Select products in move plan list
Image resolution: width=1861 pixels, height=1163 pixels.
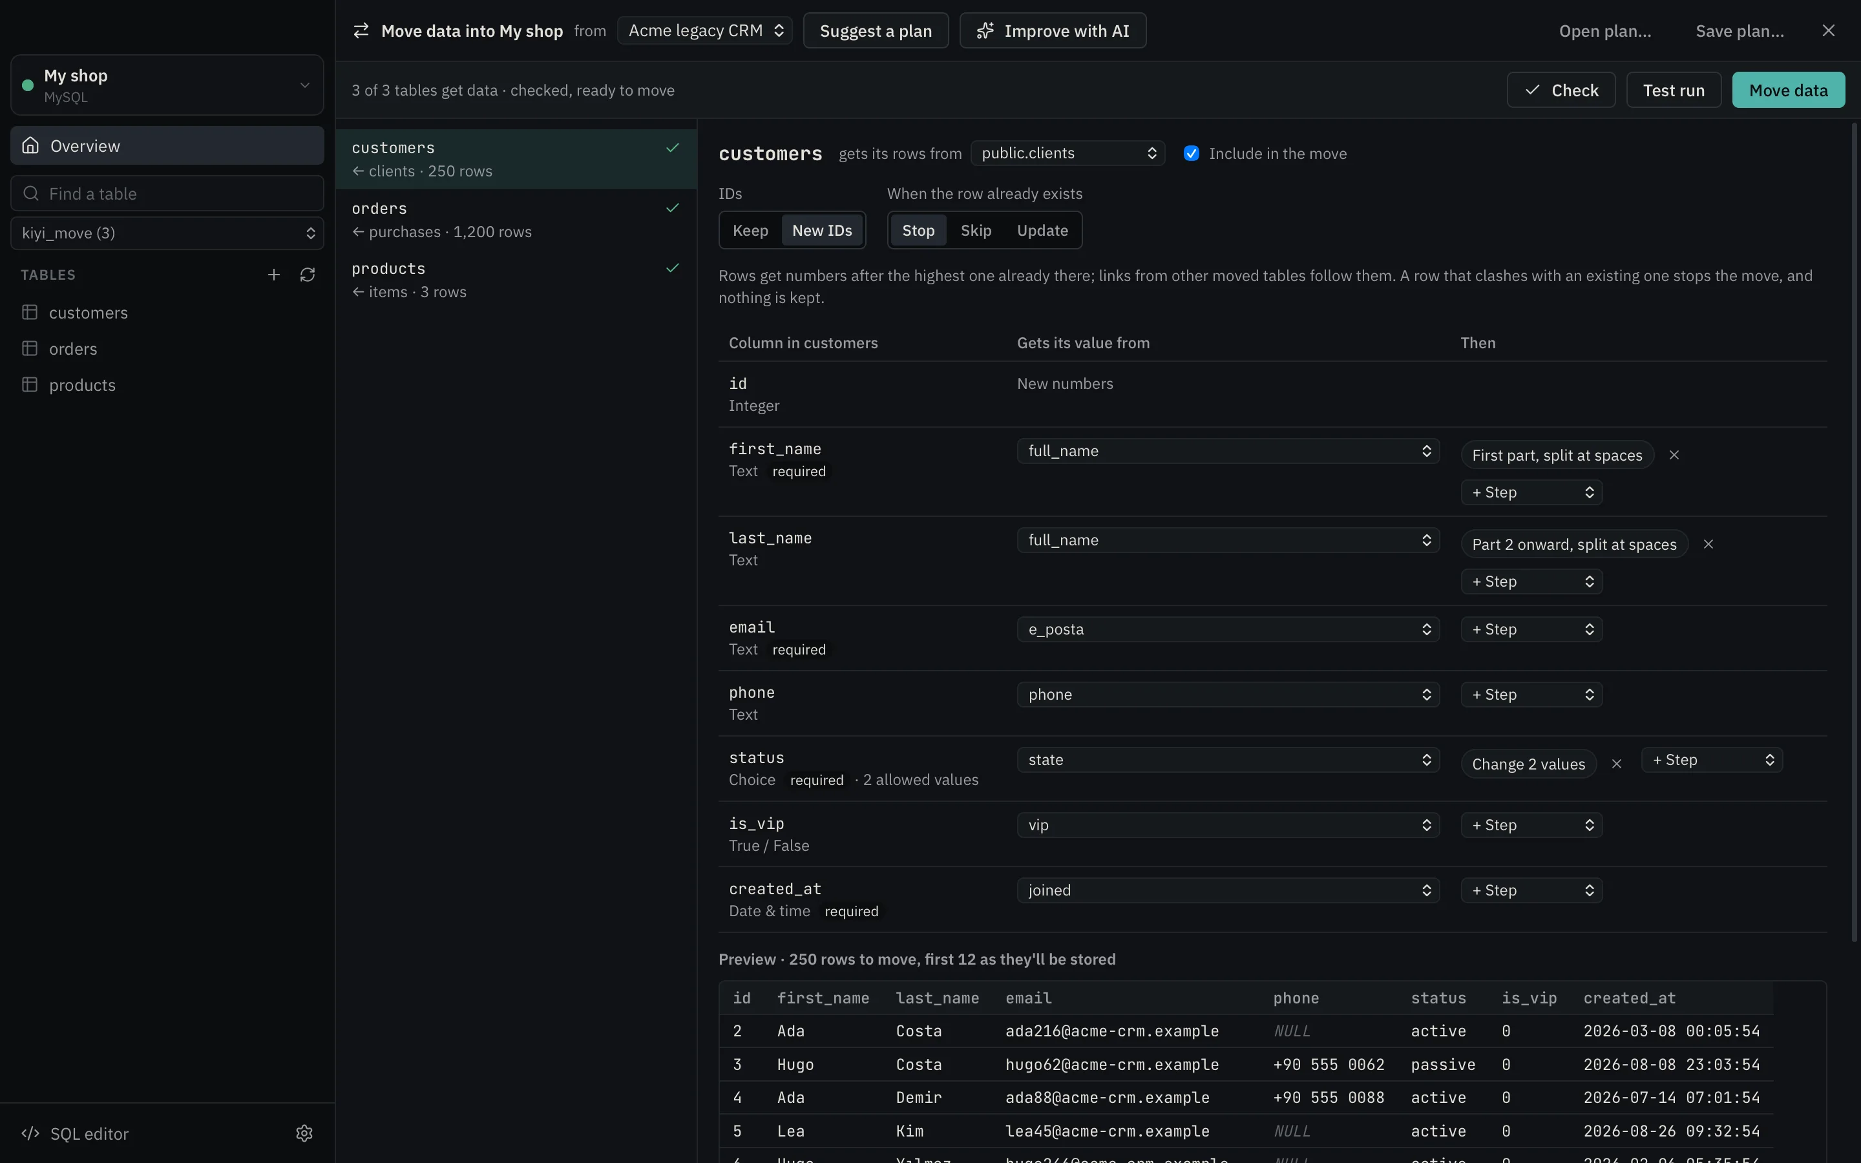[x=516, y=280]
